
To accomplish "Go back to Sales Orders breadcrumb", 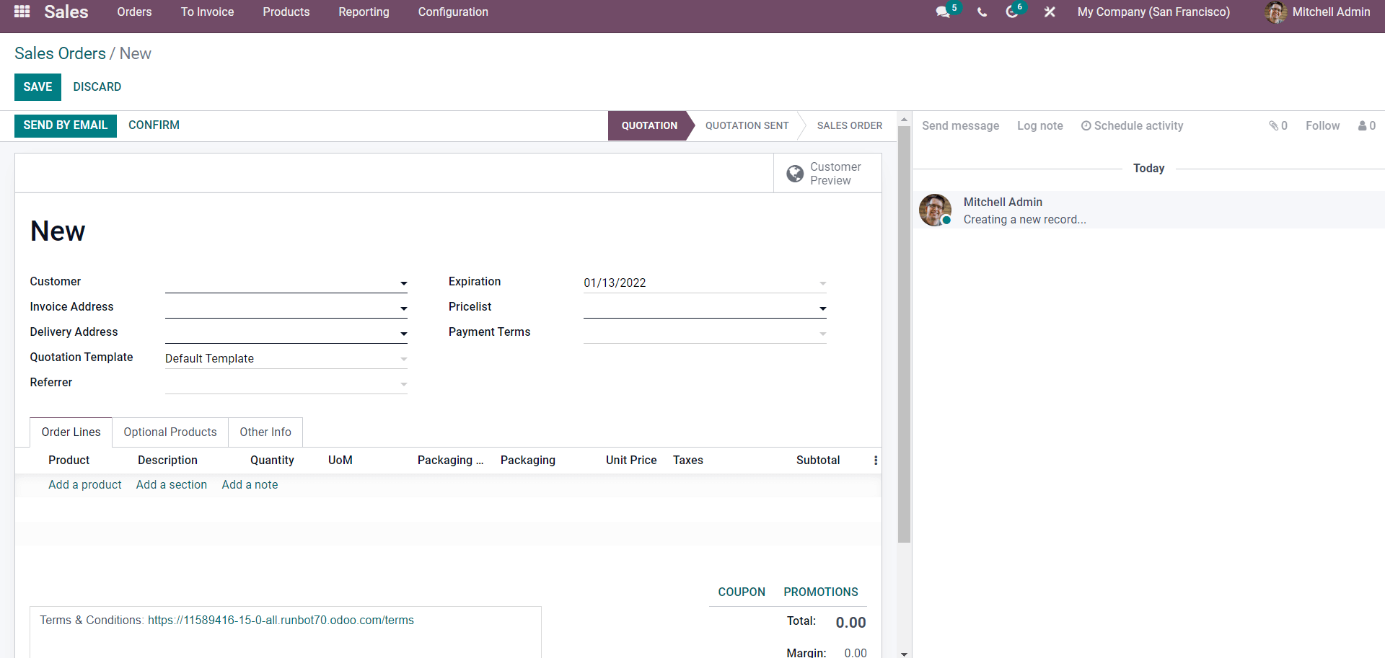I will (x=60, y=53).
